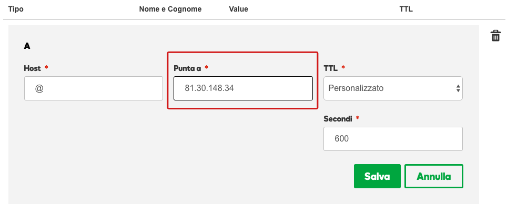Click the TTL column header at top

(x=407, y=9)
